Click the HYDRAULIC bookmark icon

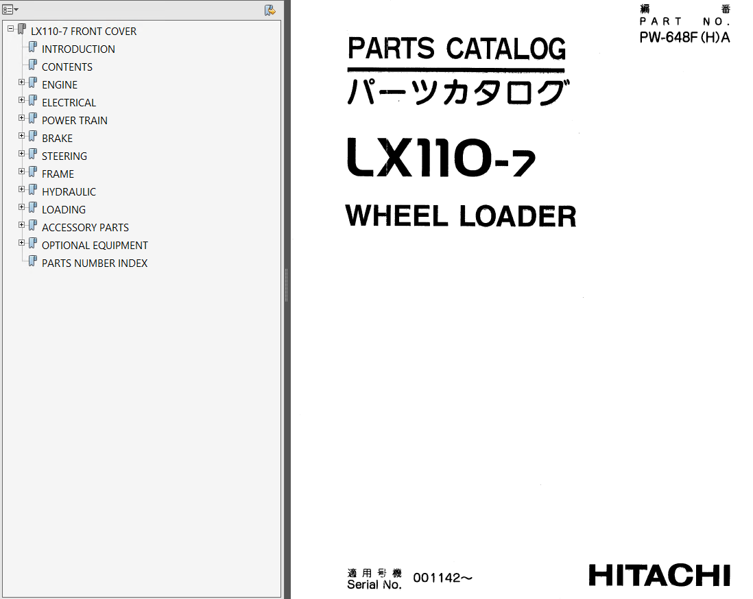[x=33, y=190]
